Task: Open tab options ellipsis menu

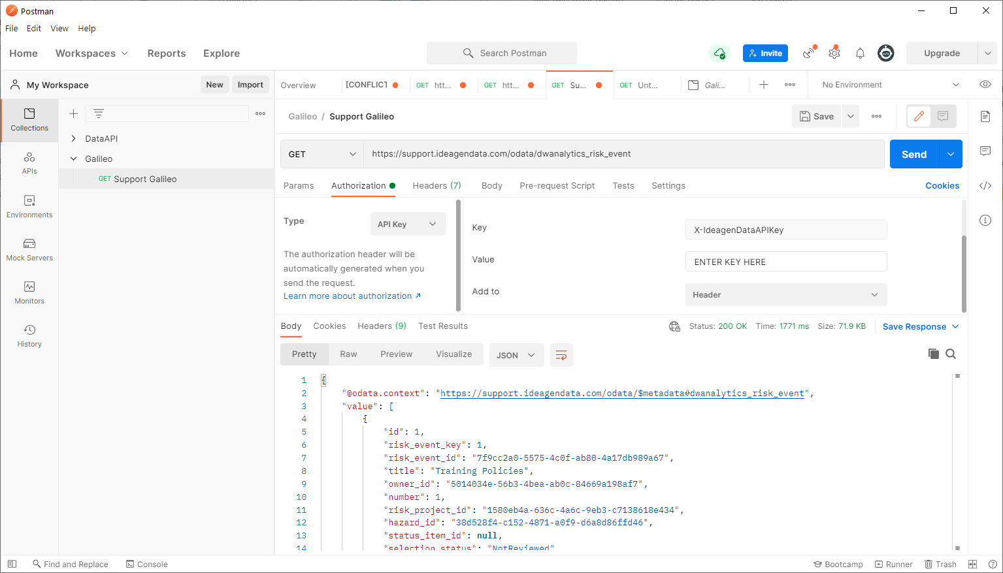Action: click(x=790, y=85)
